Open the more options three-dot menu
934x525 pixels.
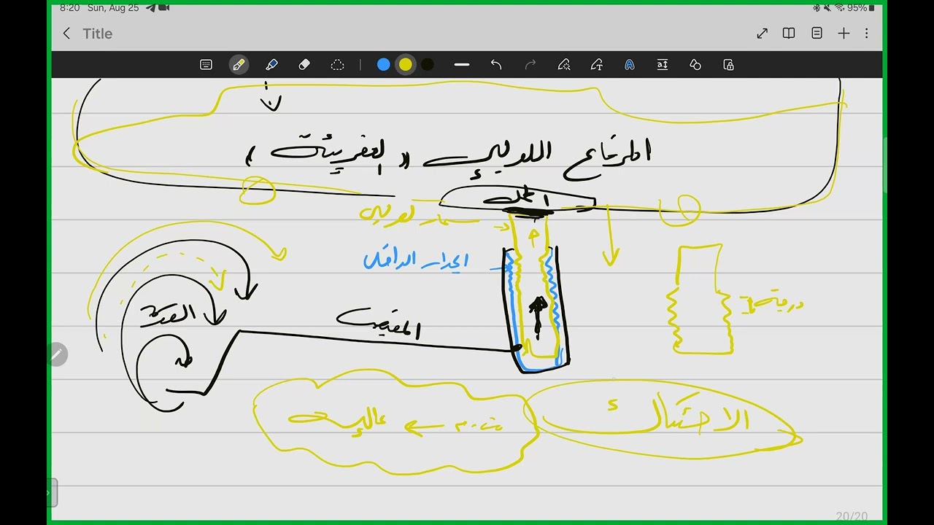(x=867, y=34)
